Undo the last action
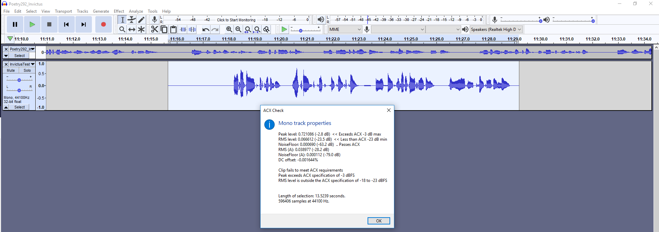 [x=206, y=30]
